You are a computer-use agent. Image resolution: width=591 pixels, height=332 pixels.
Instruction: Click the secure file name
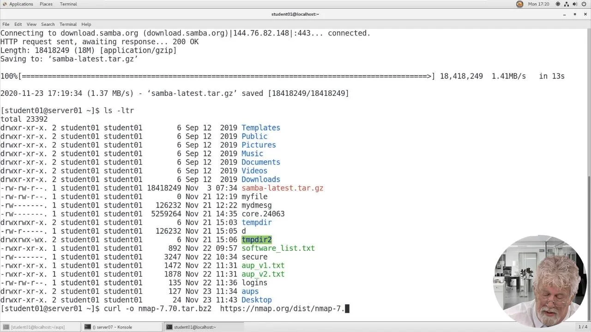254,257
